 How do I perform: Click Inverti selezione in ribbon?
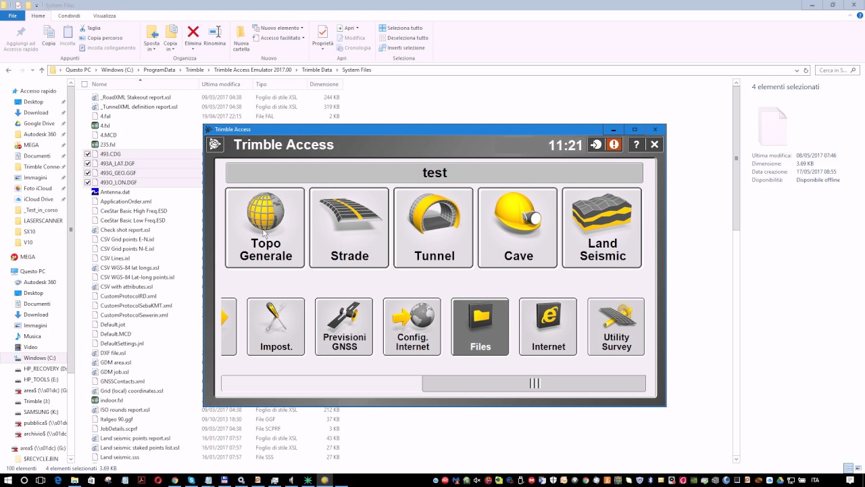(402, 48)
